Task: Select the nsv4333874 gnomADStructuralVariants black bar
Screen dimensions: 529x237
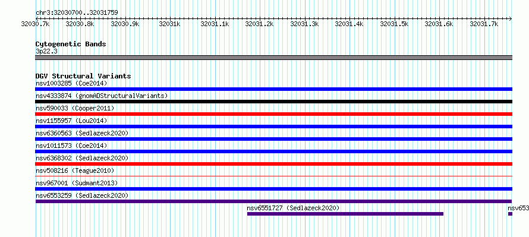Action: pyautogui.click(x=273, y=102)
